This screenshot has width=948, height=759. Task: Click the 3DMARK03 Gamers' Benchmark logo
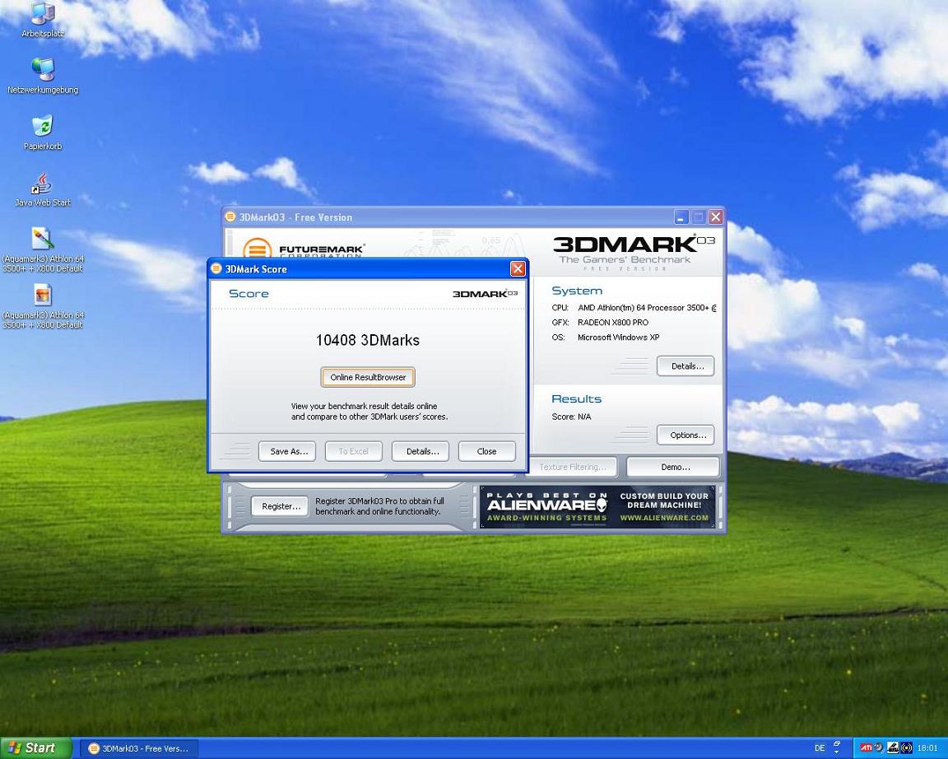point(633,252)
